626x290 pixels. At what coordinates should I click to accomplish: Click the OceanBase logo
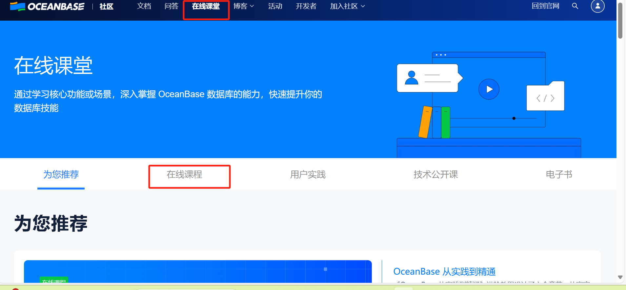pos(47,6)
